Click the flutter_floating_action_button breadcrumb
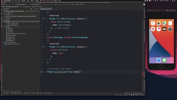 (x=10, y=7)
